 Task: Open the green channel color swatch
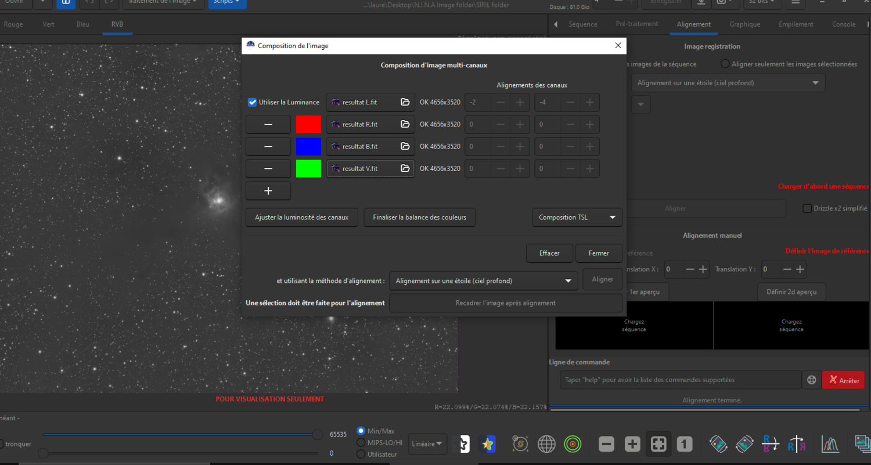click(308, 169)
